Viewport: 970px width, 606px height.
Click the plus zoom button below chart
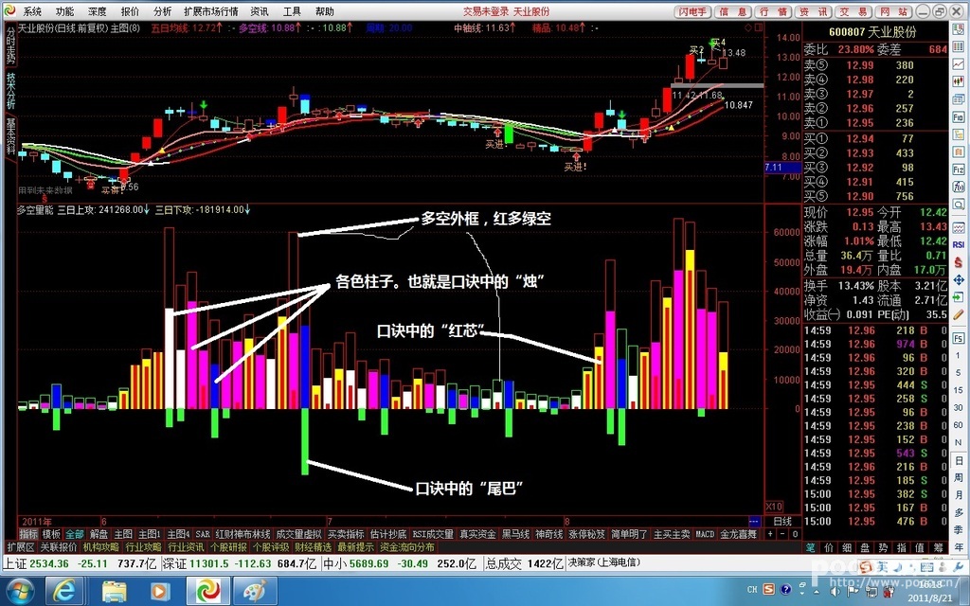[x=770, y=534]
